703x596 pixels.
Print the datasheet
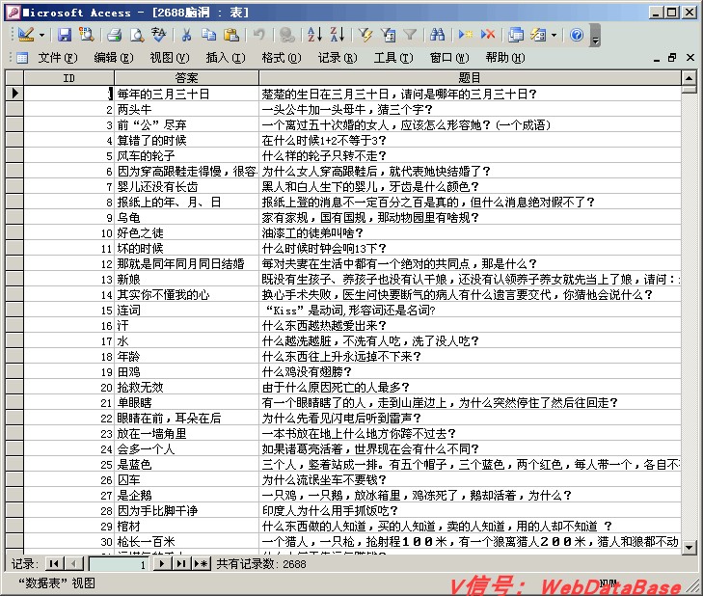point(115,35)
